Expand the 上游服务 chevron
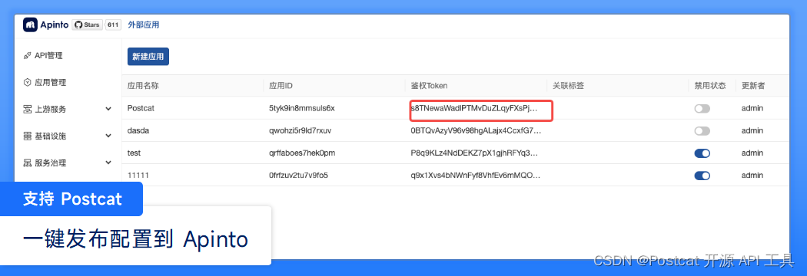The image size is (807, 276). 108,110
